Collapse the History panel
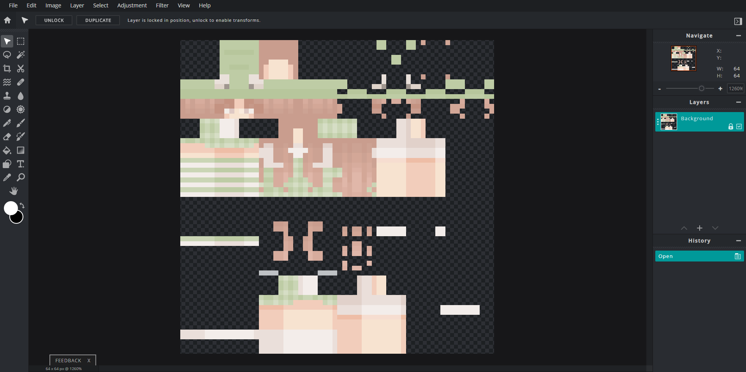This screenshot has height=372, width=746. coord(739,241)
